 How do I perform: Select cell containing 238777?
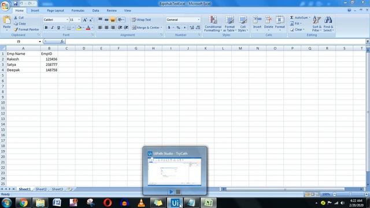[49, 65]
